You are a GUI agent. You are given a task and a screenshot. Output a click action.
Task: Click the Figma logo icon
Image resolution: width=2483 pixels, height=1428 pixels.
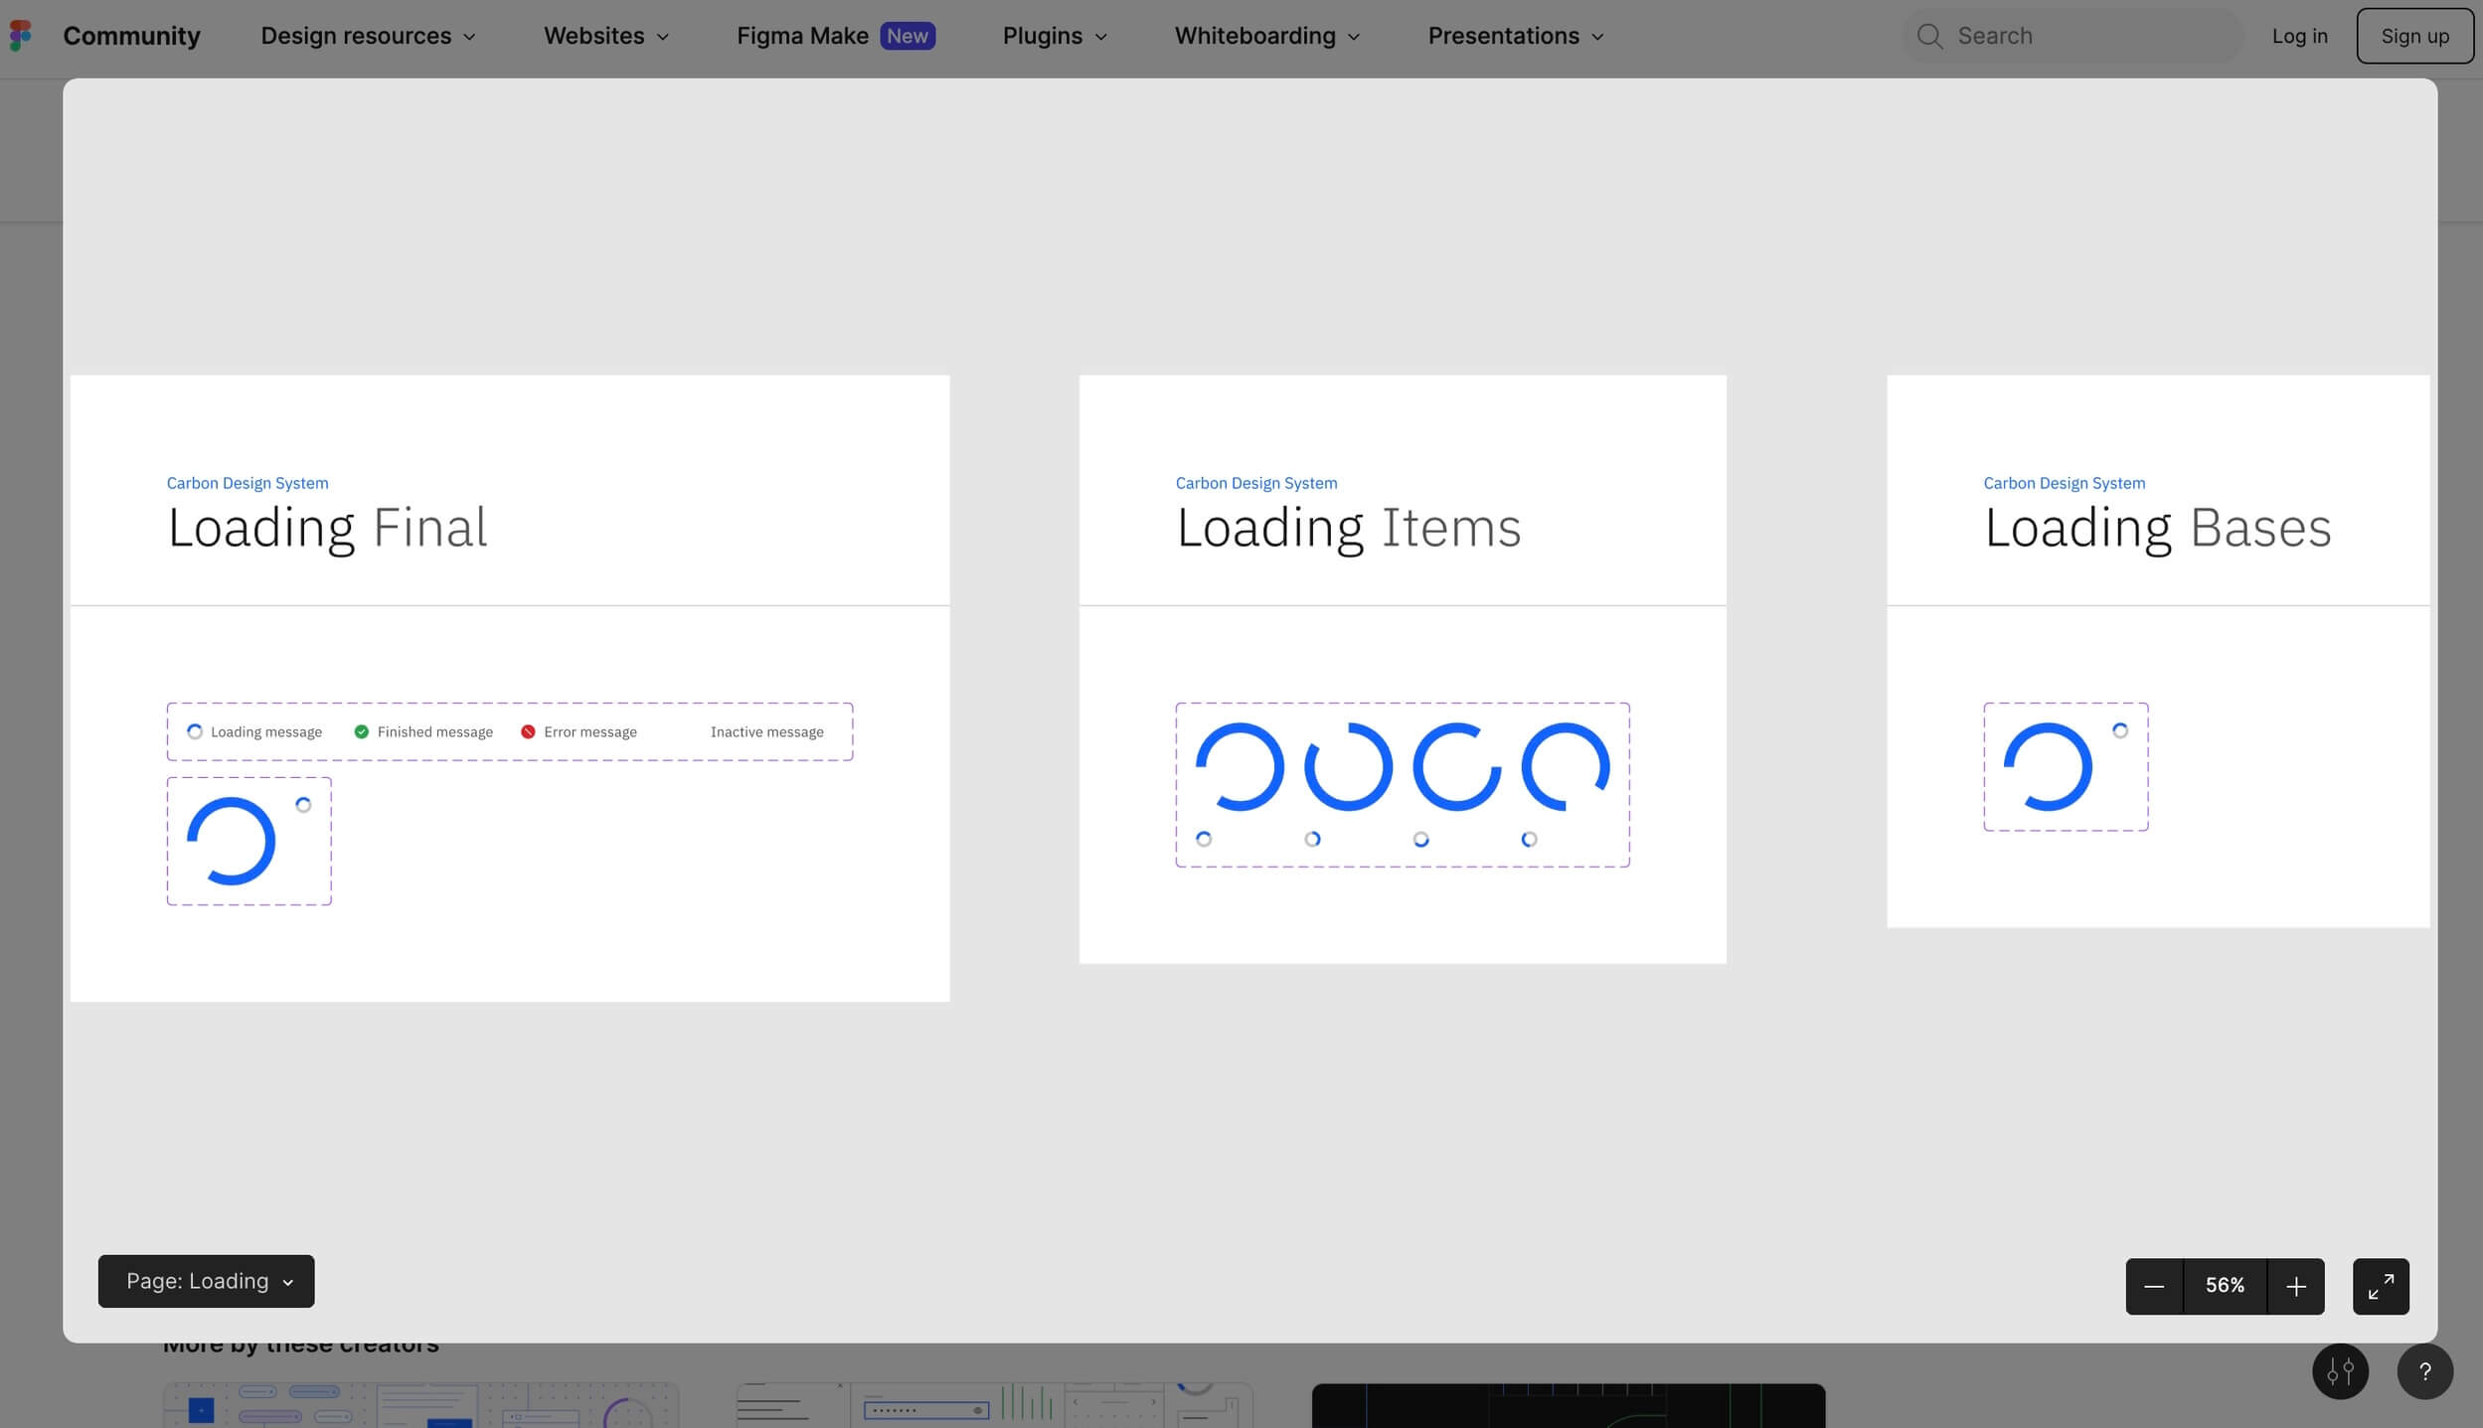(x=20, y=36)
